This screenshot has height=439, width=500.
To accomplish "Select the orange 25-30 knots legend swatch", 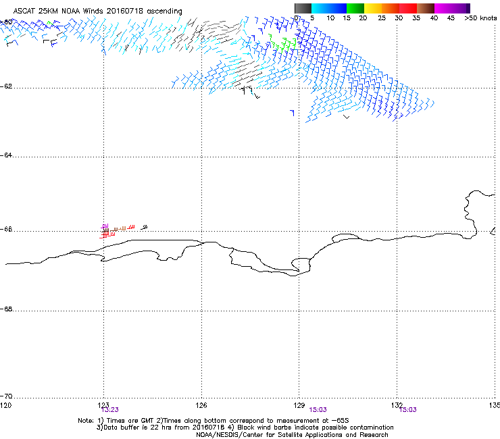I will (x=390, y=8).
